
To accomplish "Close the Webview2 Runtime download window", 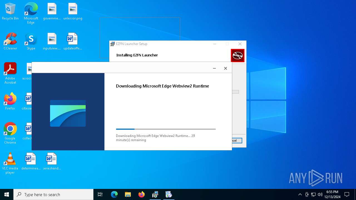I will click(x=226, y=68).
